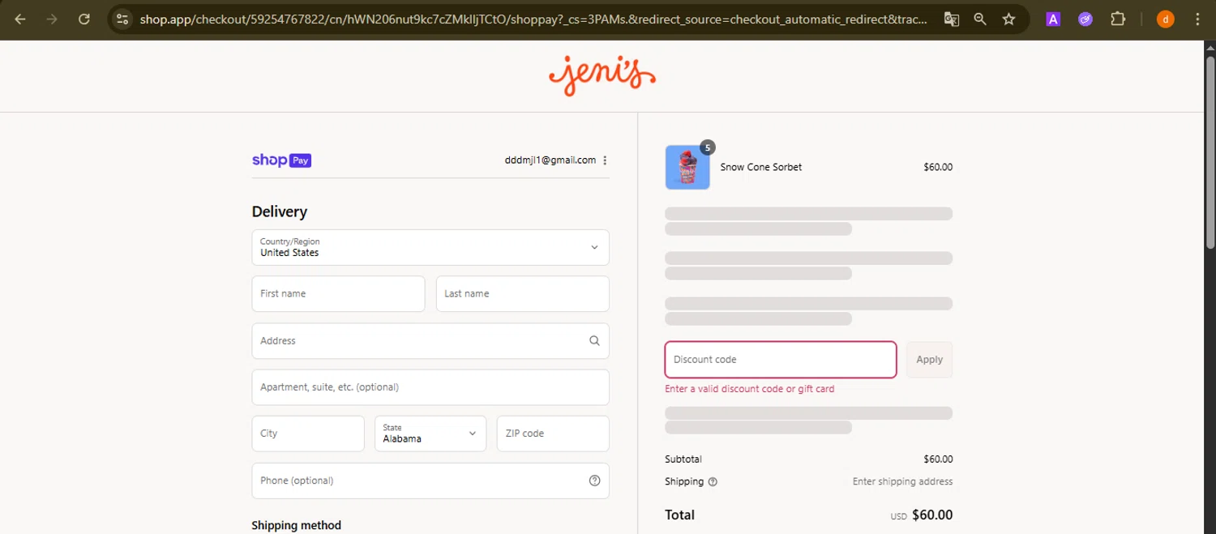Click into the Address field
1216x534 pixels.
tap(430, 341)
